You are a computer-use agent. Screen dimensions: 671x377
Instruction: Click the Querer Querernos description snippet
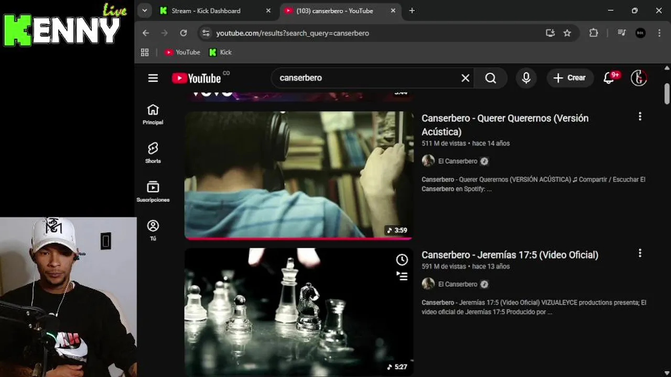533,184
